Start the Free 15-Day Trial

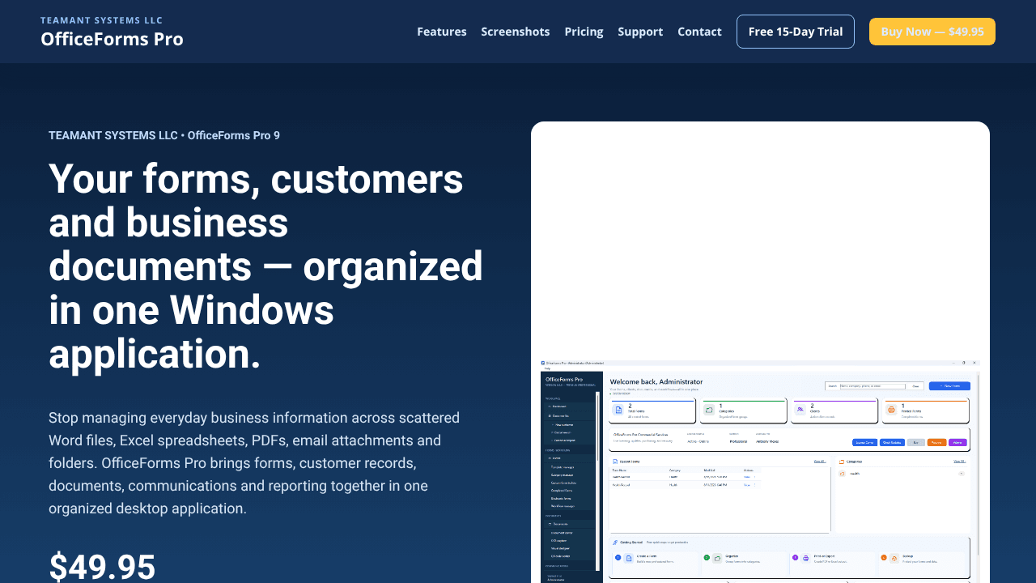tap(796, 32)
